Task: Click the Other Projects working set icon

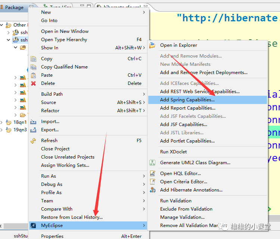Action: 8,25
